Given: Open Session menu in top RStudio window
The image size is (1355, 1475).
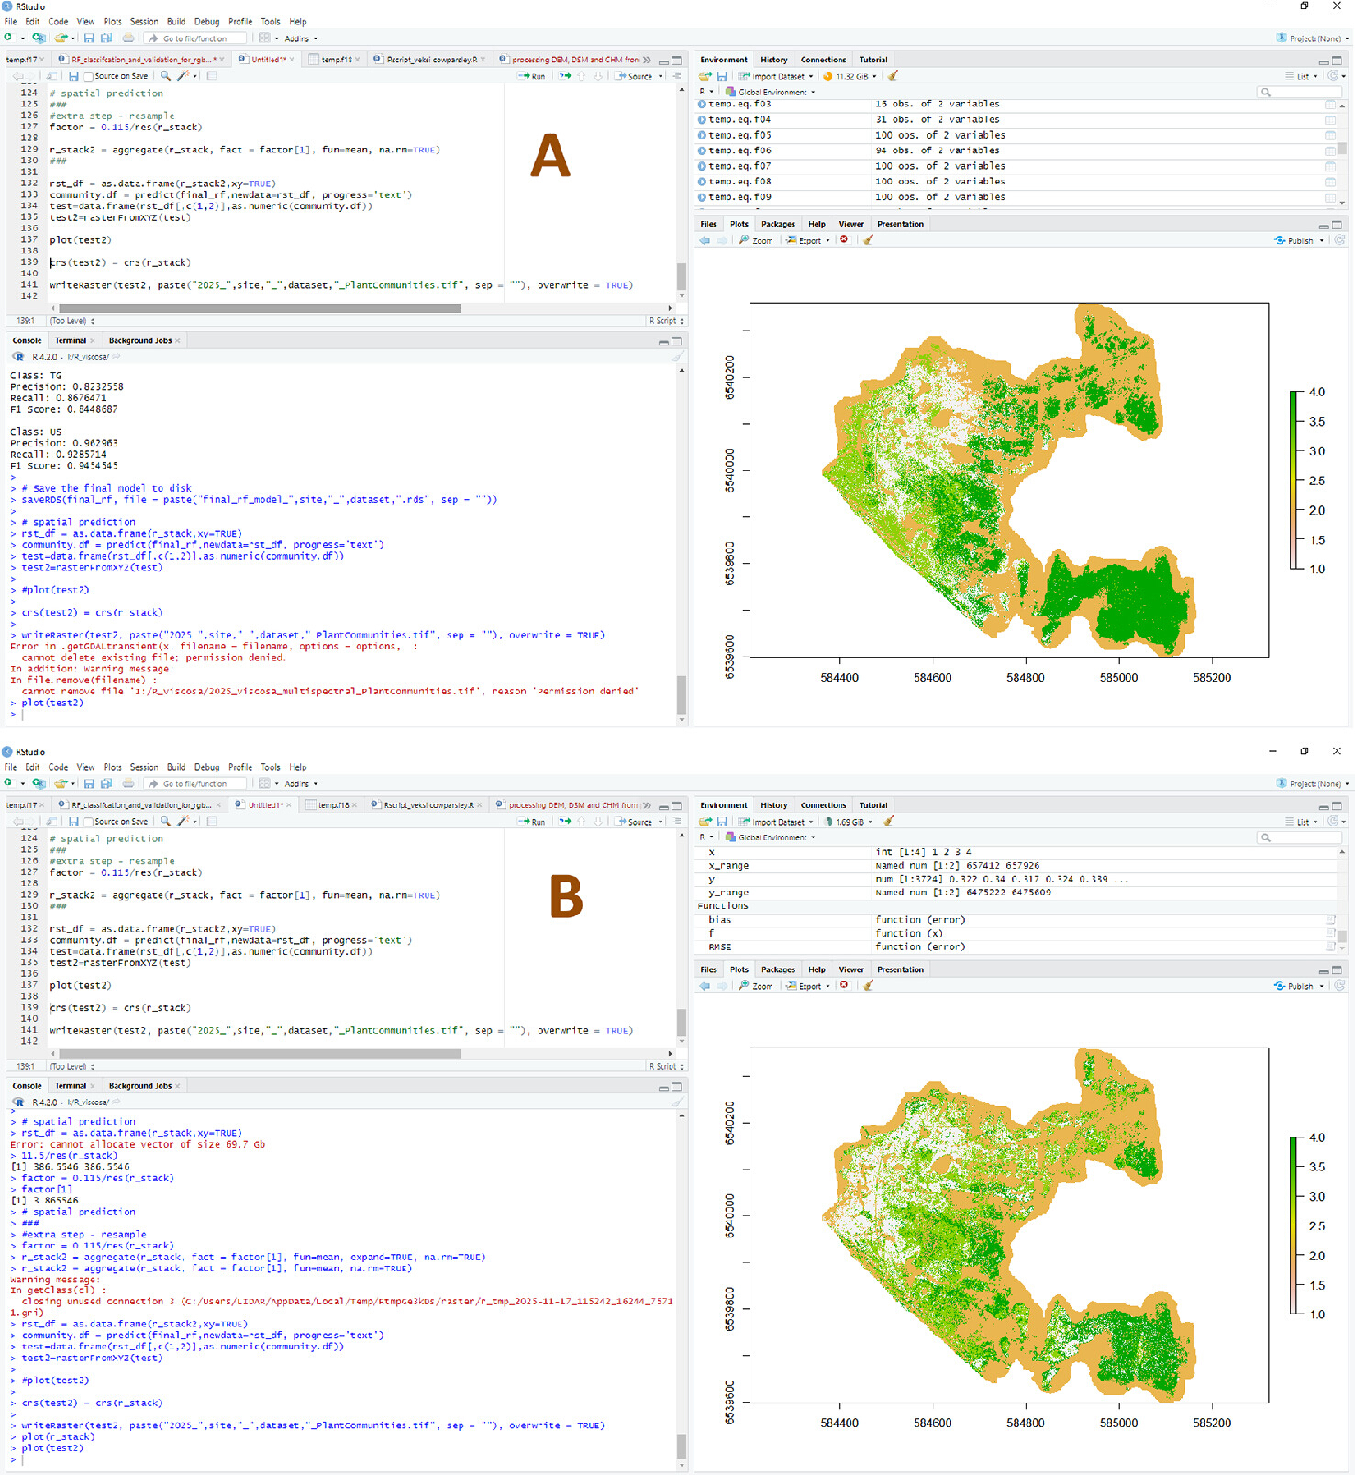Looking at the screenshot, I should click(x=143, y=21).
